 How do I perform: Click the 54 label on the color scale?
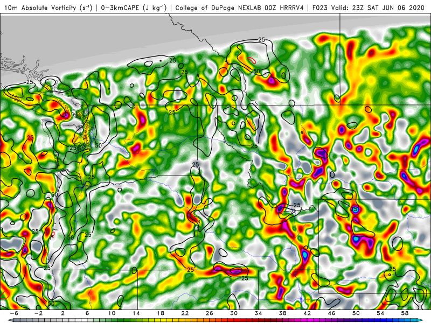pos(380,313)
